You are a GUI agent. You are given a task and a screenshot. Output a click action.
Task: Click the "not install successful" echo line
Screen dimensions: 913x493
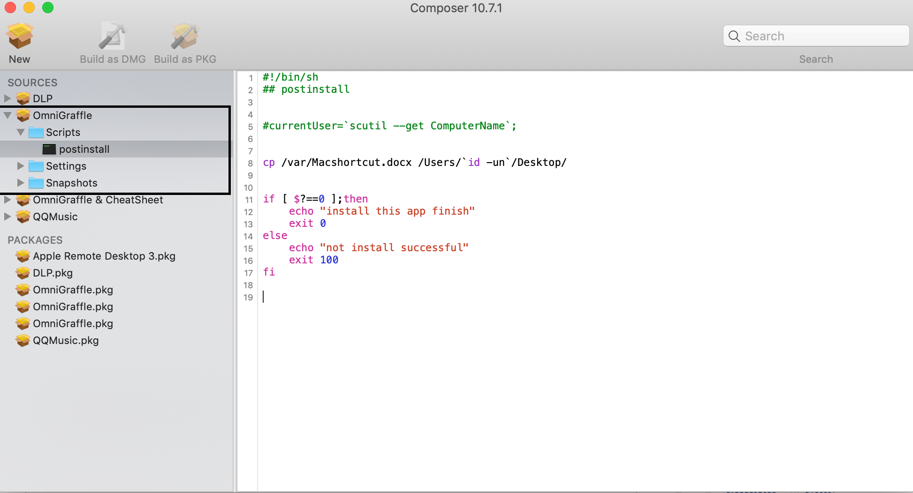click(379, 248)
